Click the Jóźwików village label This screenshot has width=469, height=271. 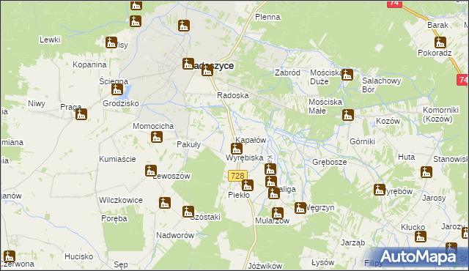pos(265,266)
